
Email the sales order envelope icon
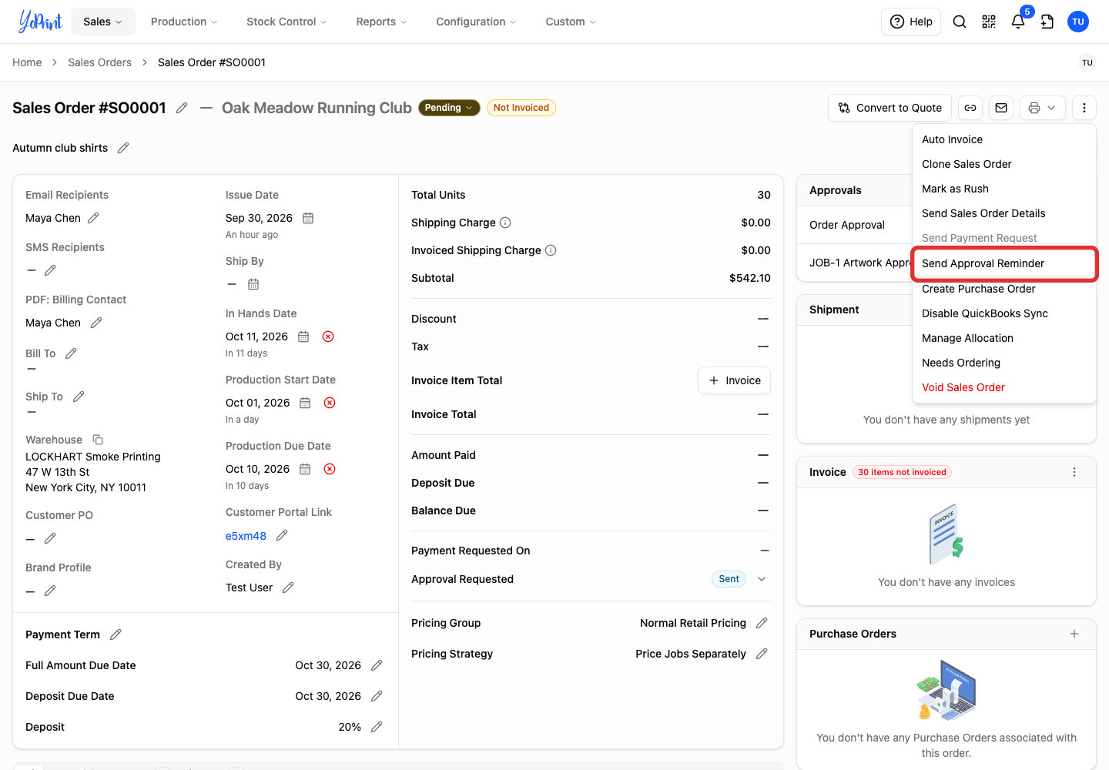[x=1001, y=108]
